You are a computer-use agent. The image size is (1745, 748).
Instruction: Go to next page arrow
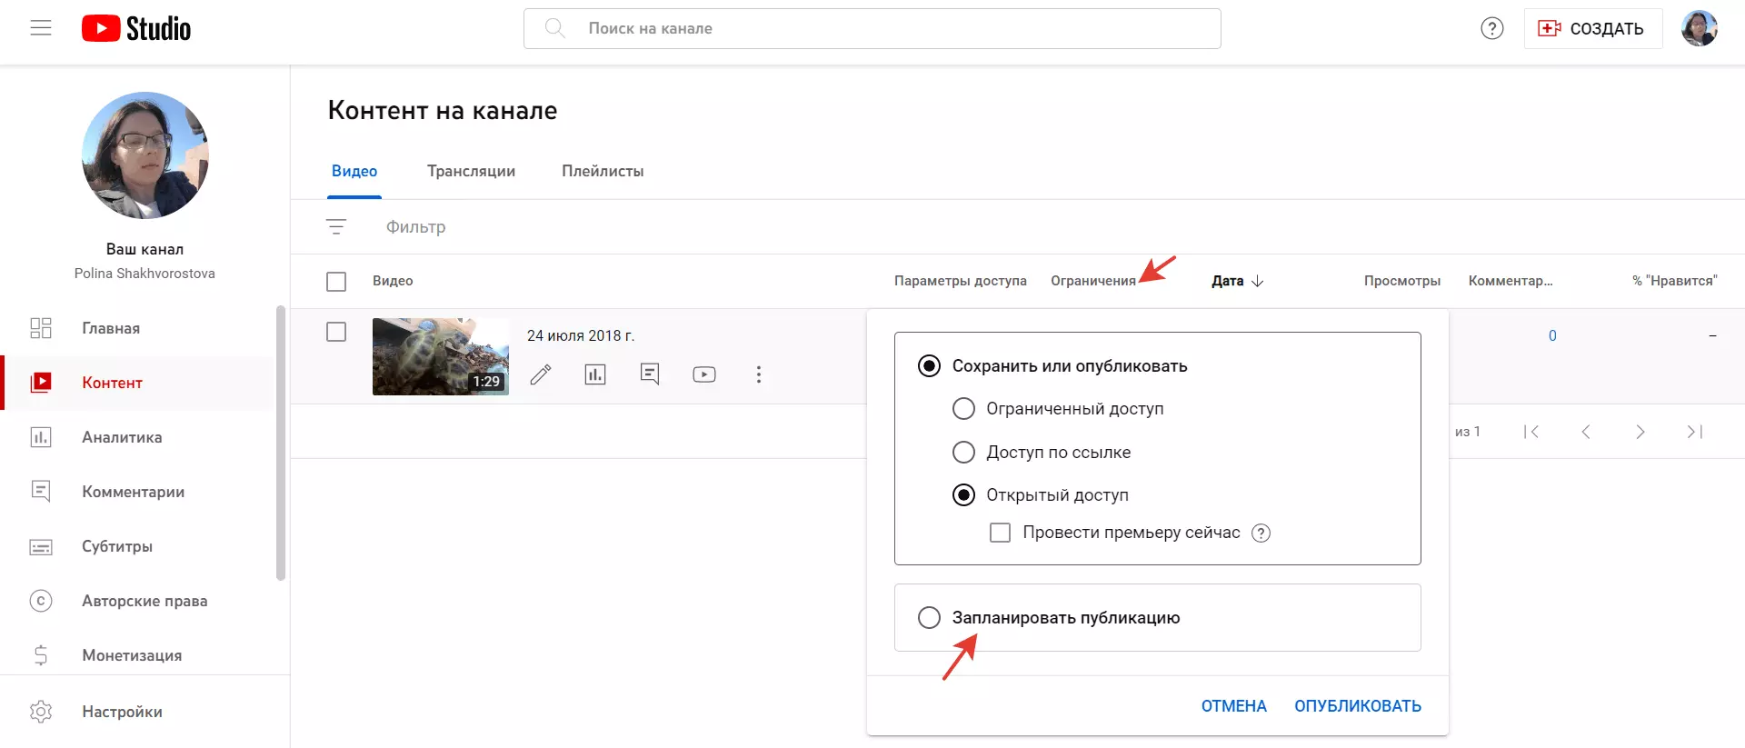pyautogui.click(x=1640, y=432)
